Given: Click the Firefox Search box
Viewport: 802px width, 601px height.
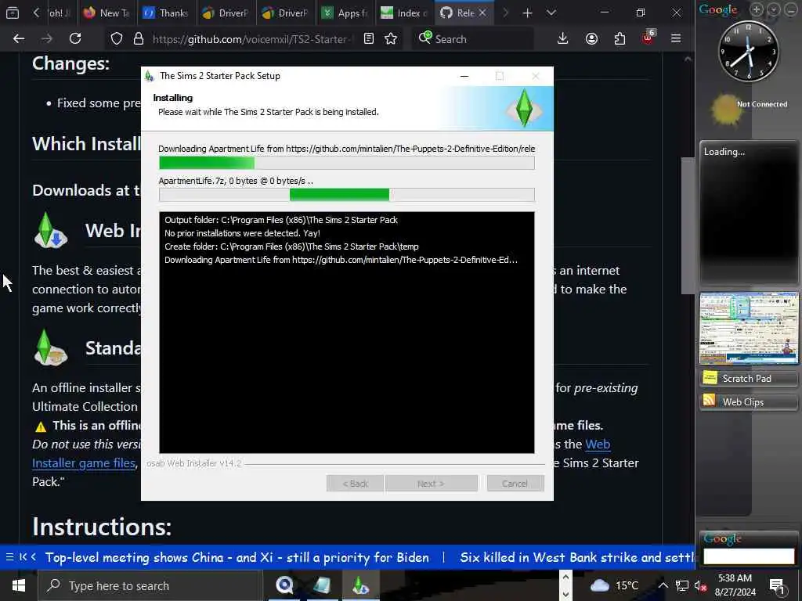Looking at the screenshot, I should coord(472,39).
